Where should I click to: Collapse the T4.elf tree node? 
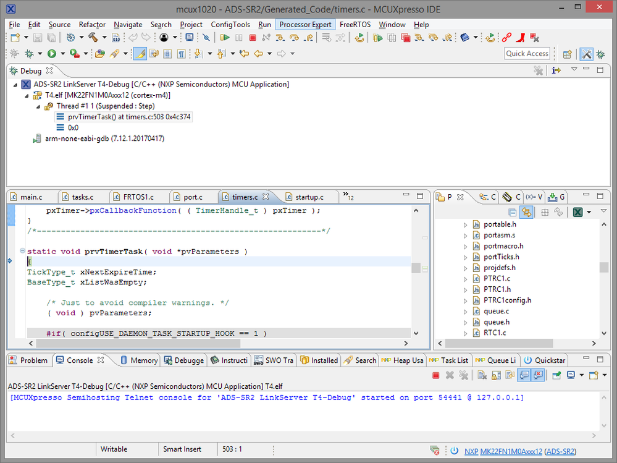(x=27, y=96)
